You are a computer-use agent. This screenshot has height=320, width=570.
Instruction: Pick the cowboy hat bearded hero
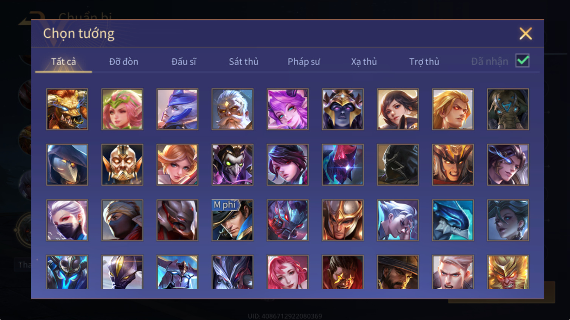pos(398,272)
